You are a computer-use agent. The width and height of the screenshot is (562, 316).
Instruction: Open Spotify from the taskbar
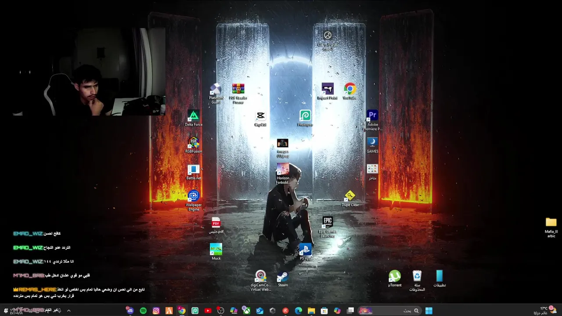tap(143, 311)
